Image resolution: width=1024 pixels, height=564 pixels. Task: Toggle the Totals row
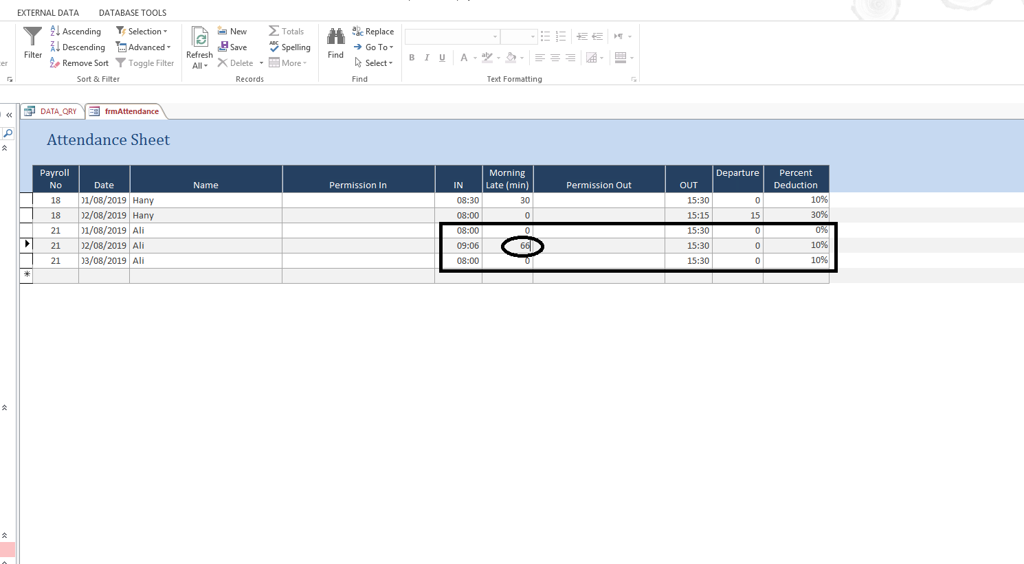pyautogui.click(x=287, y=32)
